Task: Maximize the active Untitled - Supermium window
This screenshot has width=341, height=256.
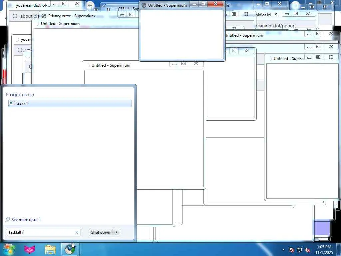Action: click(203, 4)
